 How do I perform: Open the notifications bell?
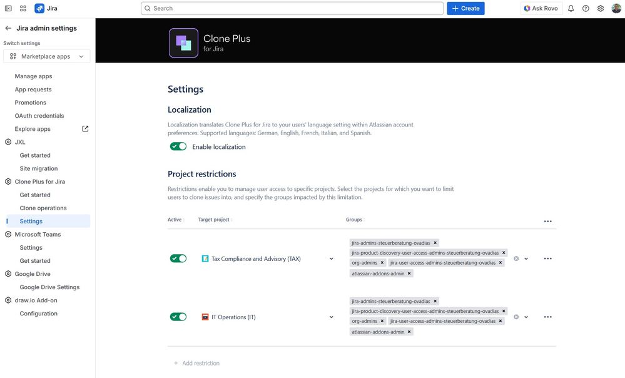click(571, 8)
